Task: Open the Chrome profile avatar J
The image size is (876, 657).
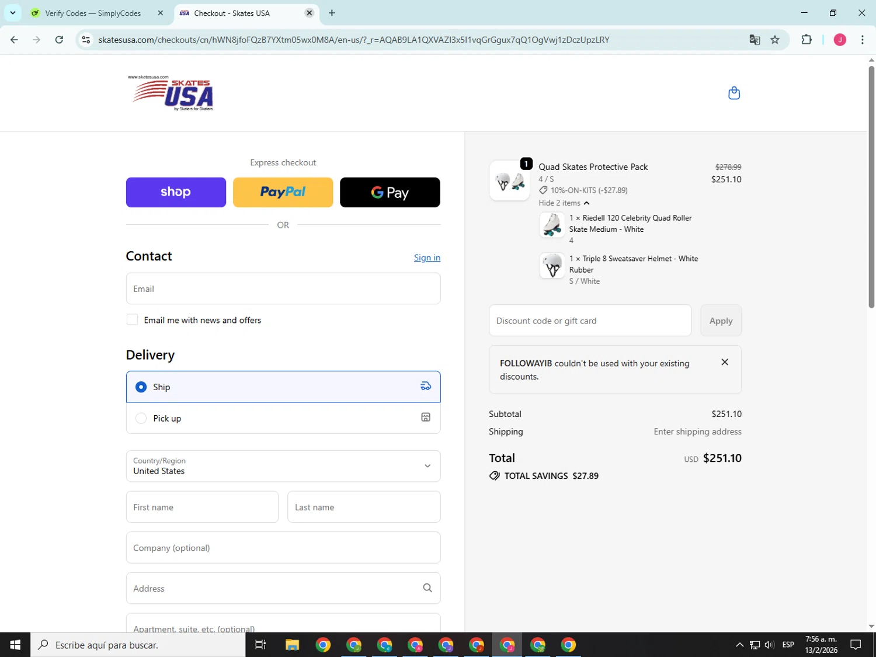Action: tap(840, 40)
